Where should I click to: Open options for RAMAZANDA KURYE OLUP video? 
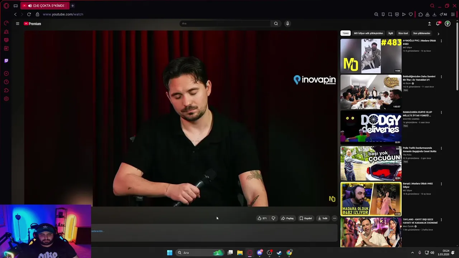pos(441,113)
